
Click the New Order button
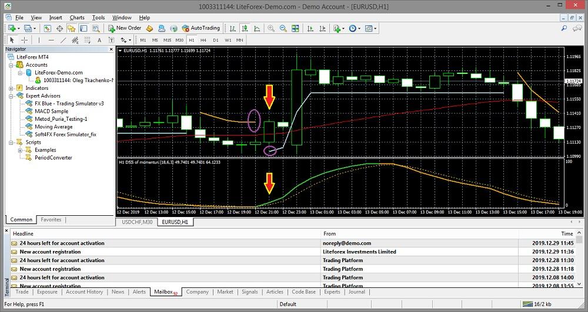(x=125, y=28)
